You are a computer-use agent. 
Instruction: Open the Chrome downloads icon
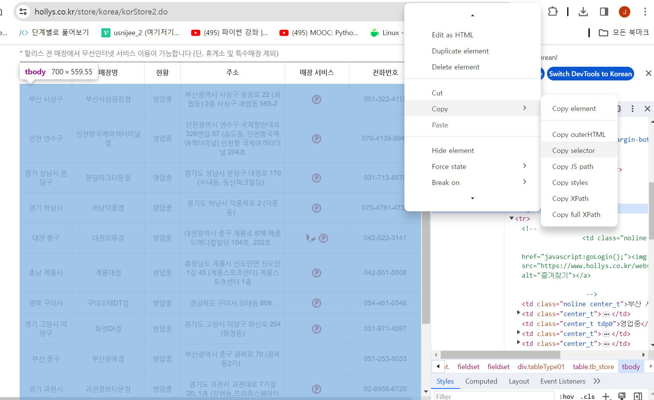coord(583,12)
